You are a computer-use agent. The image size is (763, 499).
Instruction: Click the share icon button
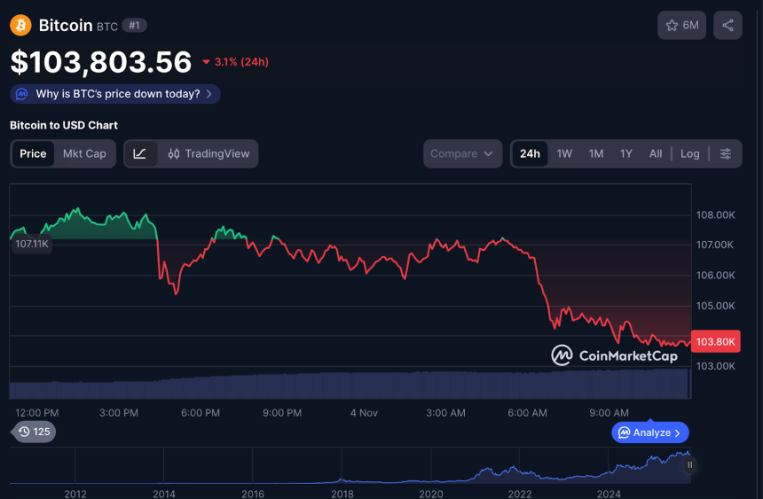[x=728, y=26]
